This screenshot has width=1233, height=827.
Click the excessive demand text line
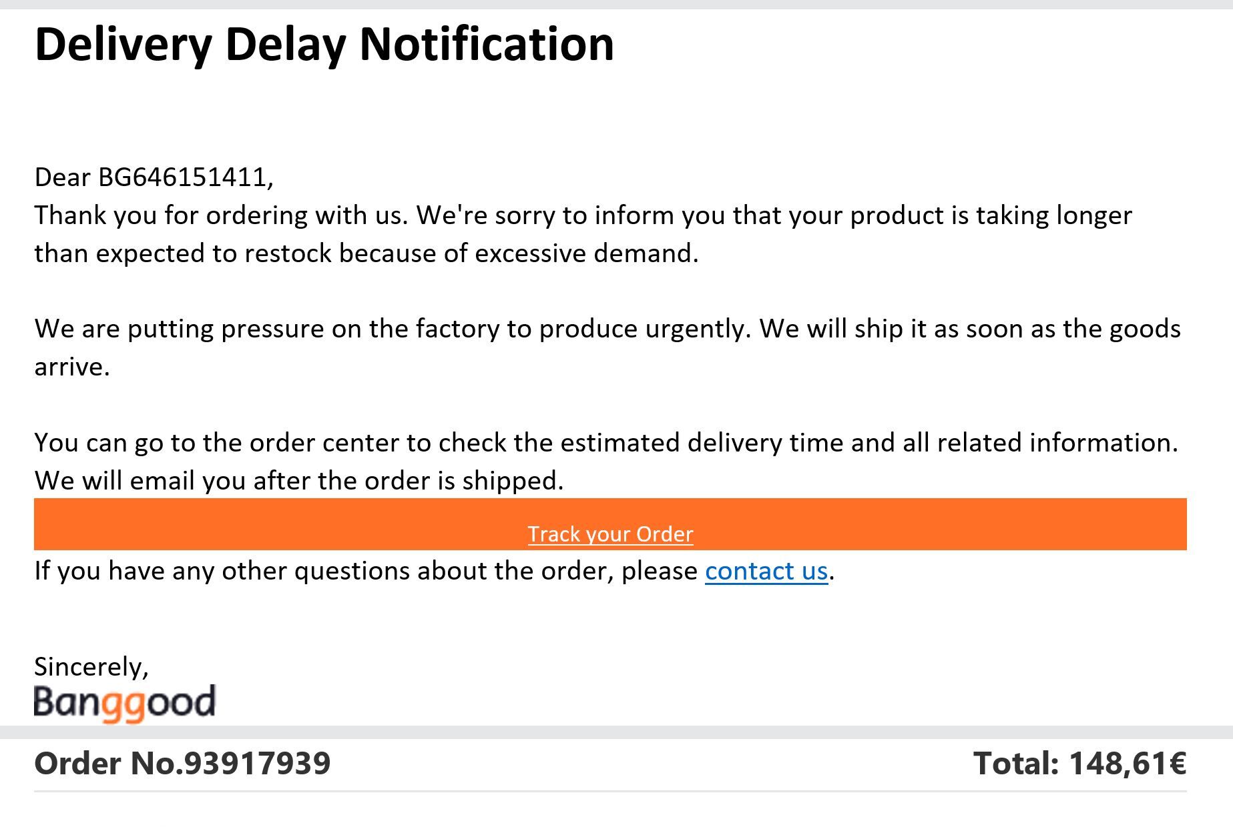click(366, 253)
